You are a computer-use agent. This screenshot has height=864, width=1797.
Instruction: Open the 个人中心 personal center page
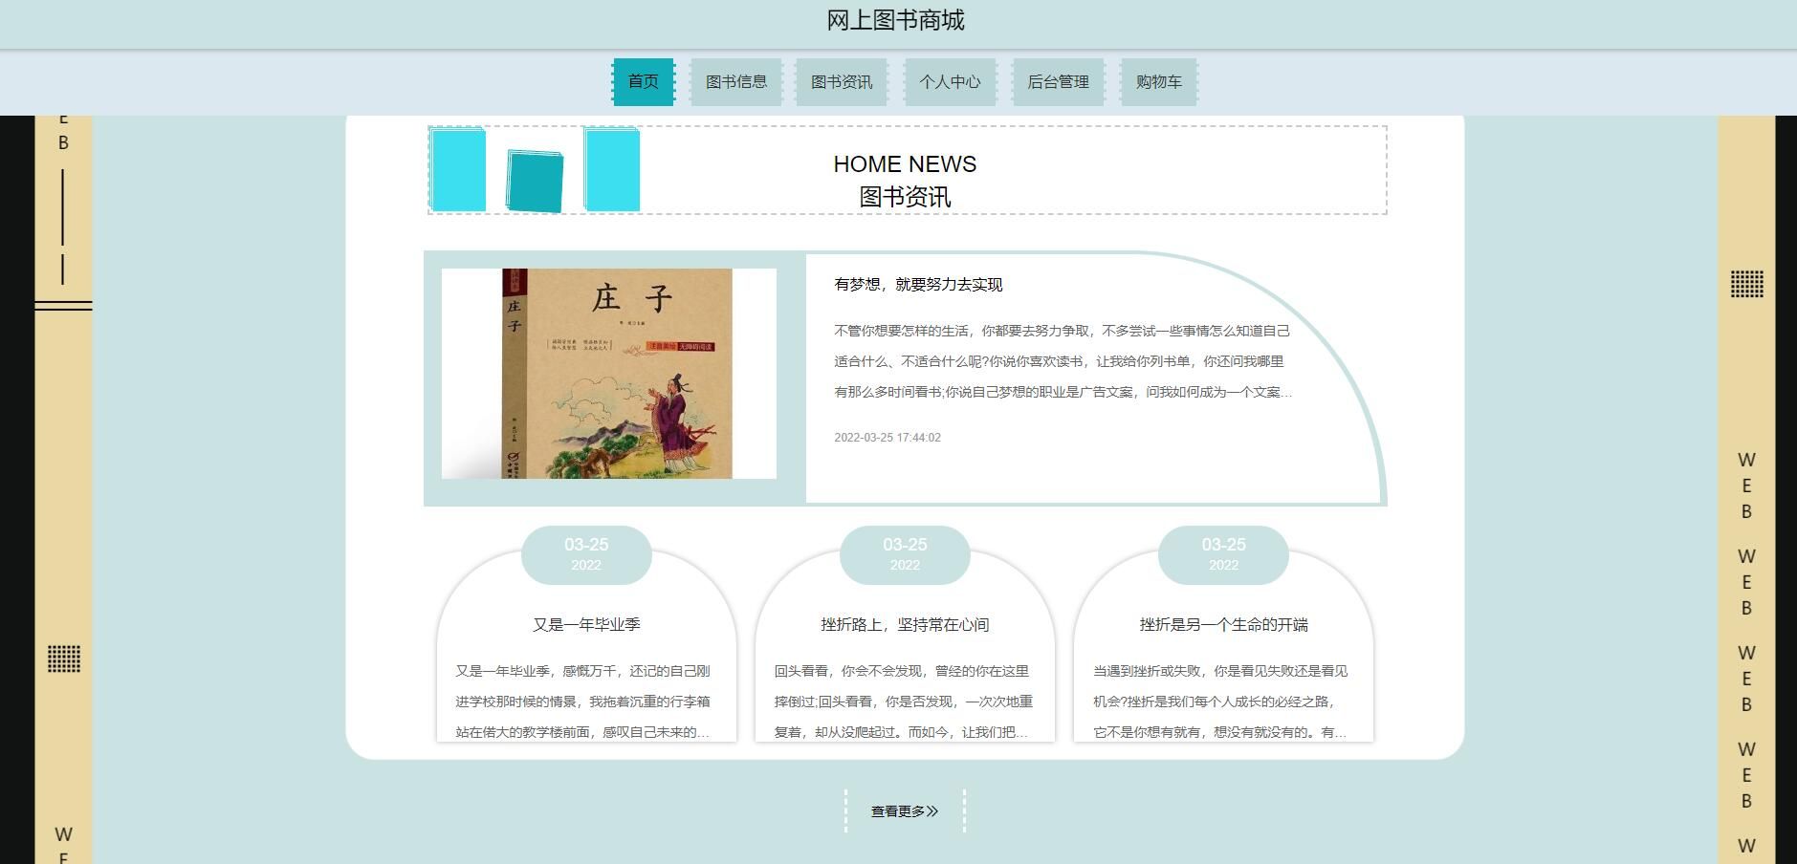(950, 82)
